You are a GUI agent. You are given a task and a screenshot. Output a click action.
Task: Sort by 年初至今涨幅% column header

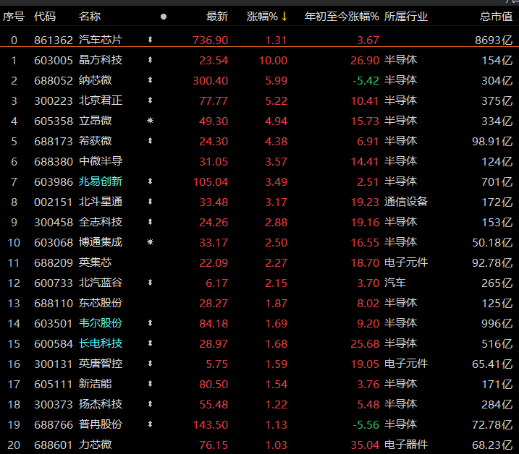coord(342,16)
